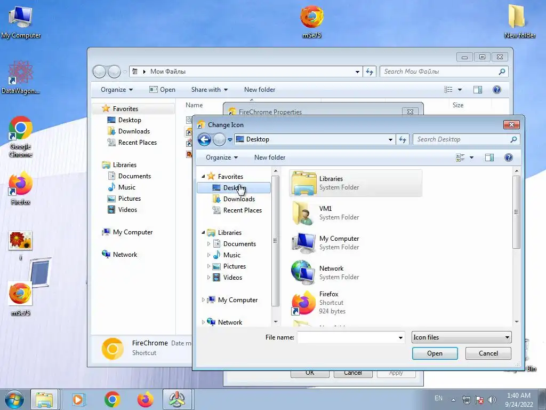Open view options arrow in Change Icon dialog
546x410 pixels.
pos(471,157)
